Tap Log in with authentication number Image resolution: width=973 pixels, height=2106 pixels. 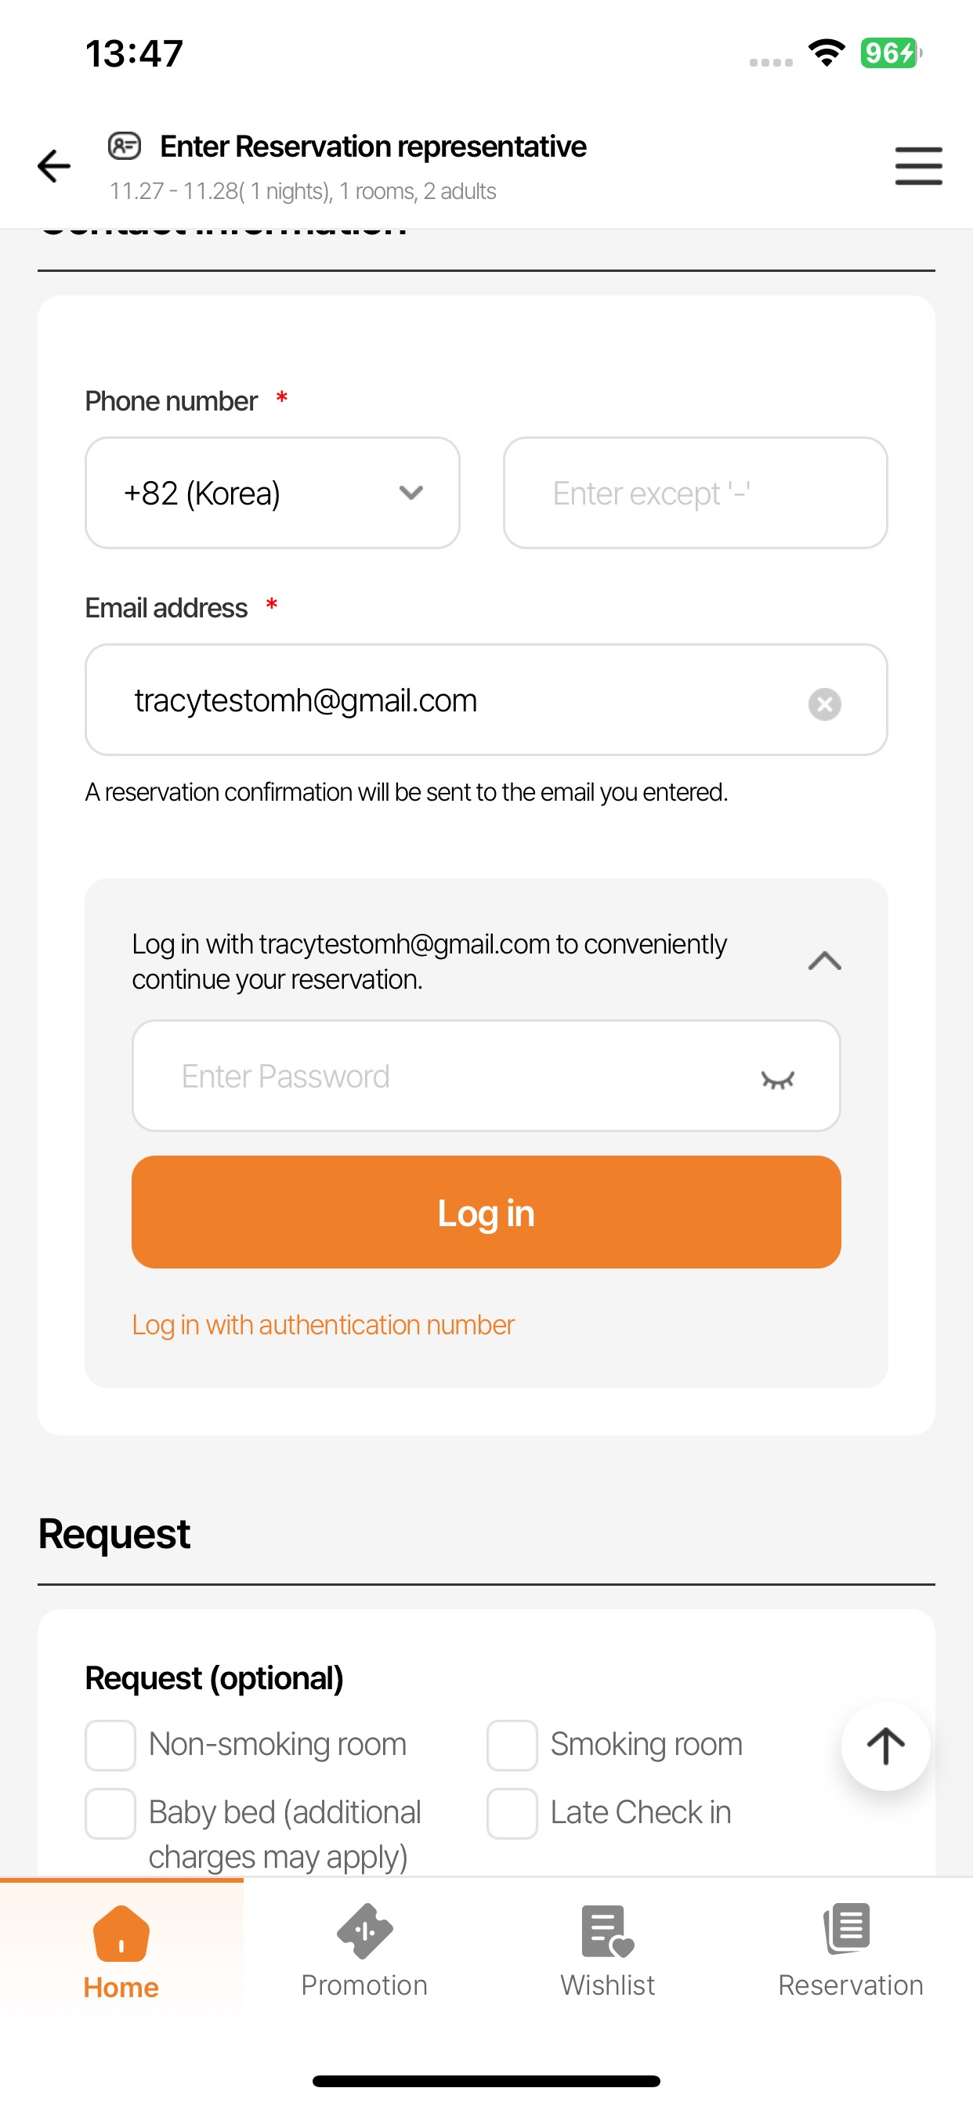(x=323, y=1324)
